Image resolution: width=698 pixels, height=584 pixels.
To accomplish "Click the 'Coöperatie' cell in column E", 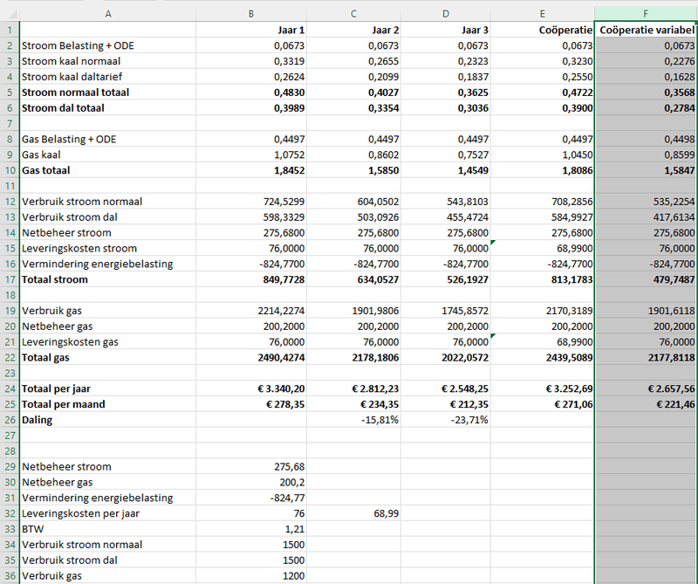I will 542,30.
